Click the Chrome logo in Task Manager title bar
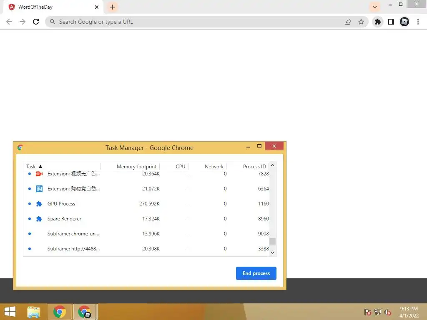 20,147
